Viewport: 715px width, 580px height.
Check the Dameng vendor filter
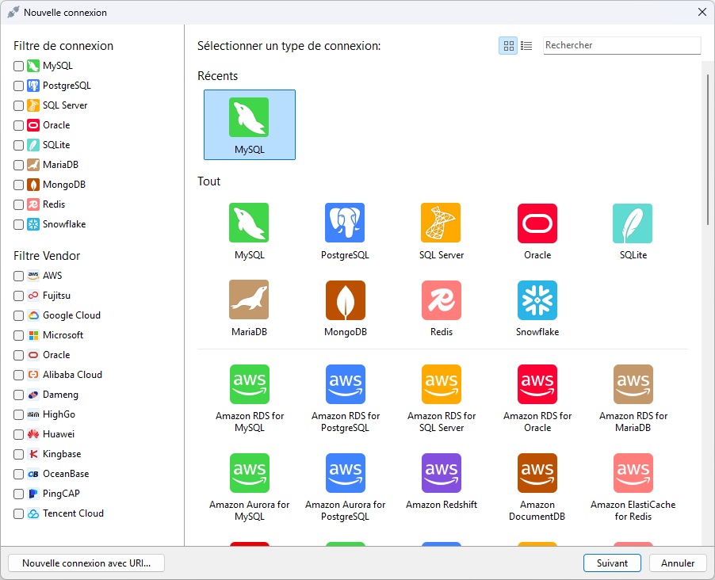(x=19, y=395)
